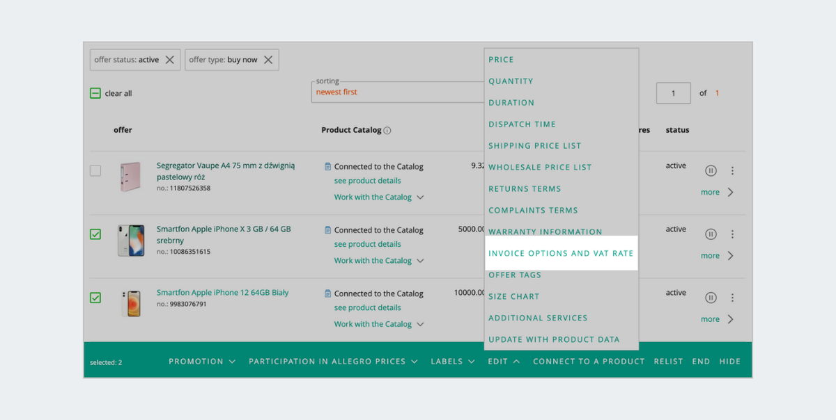
Task: Collapse the Edit dropdown
Action: pyautogui.click(x=504, y=362)
